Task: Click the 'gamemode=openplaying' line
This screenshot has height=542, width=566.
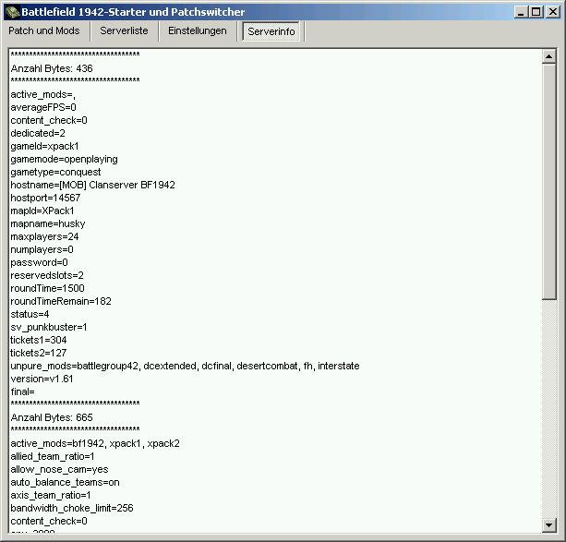Action: [x=65, y=159]
